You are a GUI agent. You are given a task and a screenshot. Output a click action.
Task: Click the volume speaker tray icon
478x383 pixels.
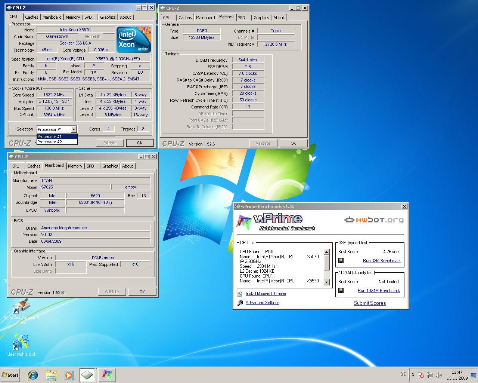[x=439, y=375]
